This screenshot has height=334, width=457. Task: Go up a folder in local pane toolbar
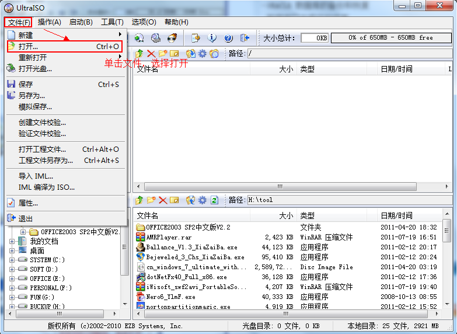point(139,200)
